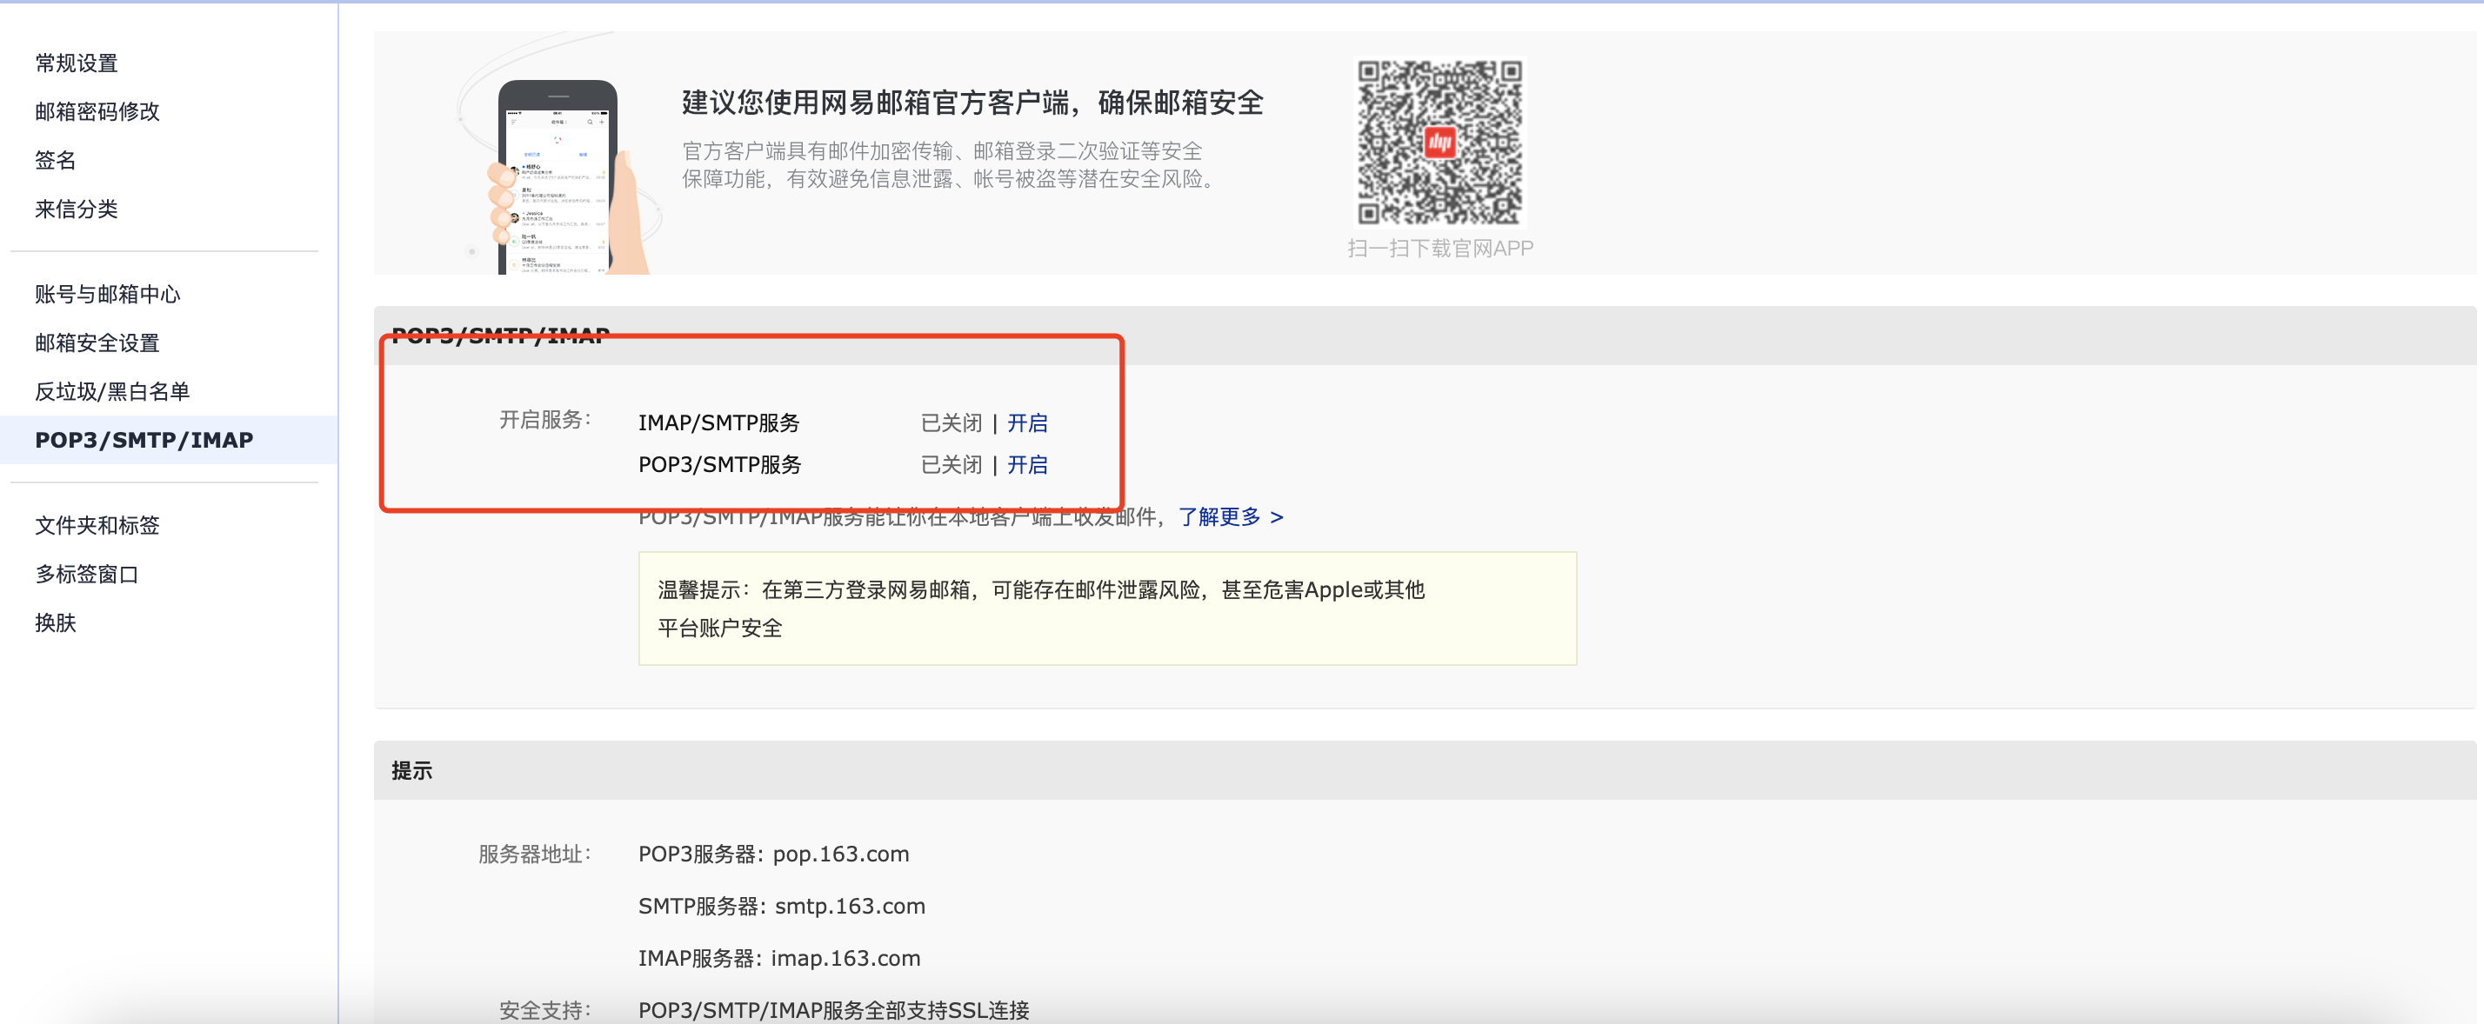Screen dimensions: 2484x1024
Task: Enable the IMAP/SMTP service with 开启
Action: point(1027,422)
